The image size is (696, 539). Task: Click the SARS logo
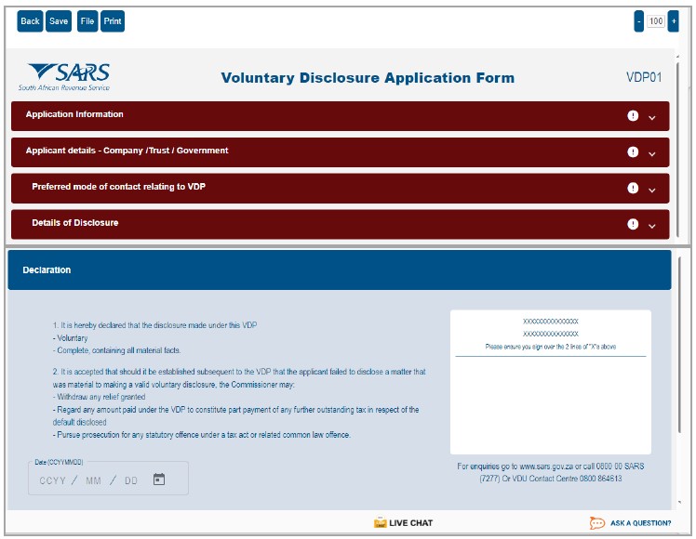(64, 77)
